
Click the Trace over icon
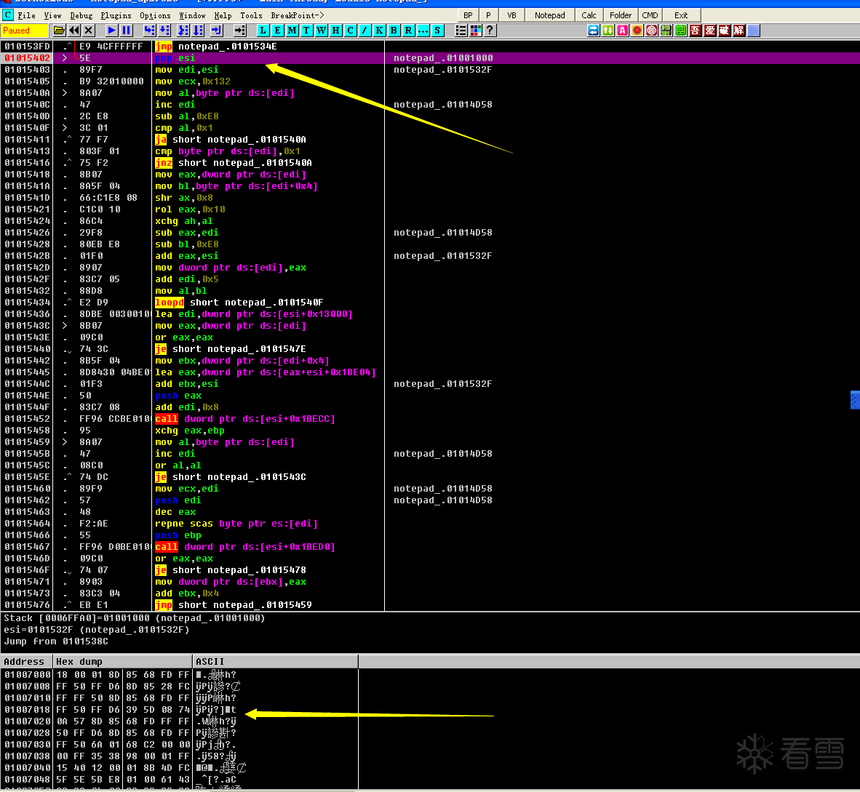pos(199,31)
